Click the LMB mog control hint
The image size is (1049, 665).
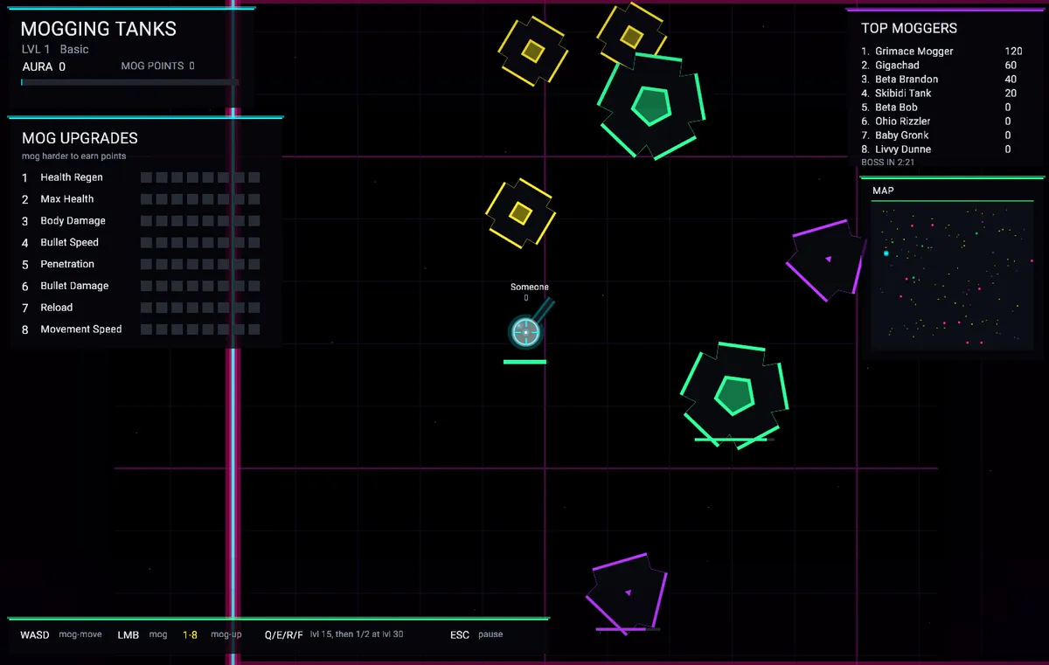[142, 634]
